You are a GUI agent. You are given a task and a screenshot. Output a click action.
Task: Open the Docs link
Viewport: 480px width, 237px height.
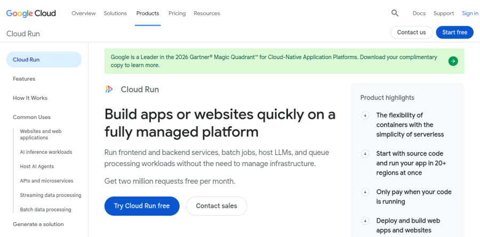click(419, 13)
